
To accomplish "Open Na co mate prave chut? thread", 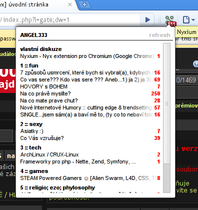I will point(49,100).
